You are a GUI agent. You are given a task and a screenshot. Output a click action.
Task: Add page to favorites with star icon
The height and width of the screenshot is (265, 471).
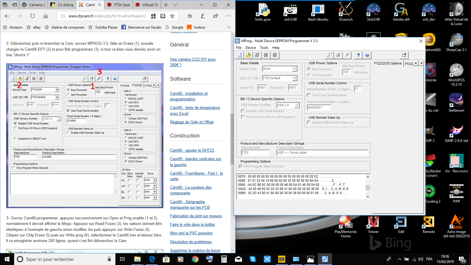pyautogui.click(x=172, y=16)
